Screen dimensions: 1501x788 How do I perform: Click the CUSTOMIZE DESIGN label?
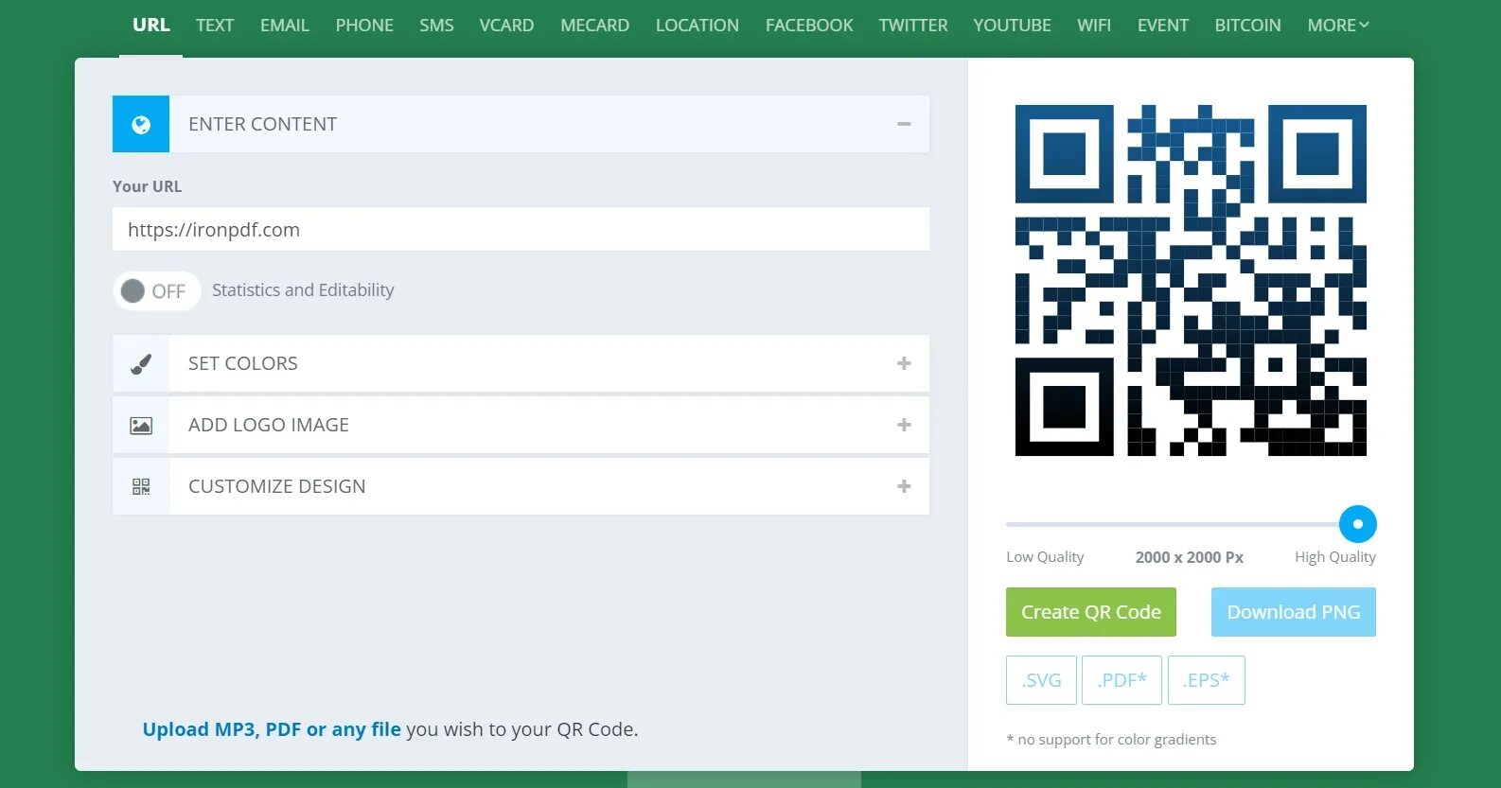(276, 486)
